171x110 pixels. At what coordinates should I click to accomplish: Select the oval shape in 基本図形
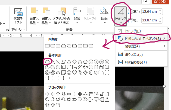click(x=47, y=62)
